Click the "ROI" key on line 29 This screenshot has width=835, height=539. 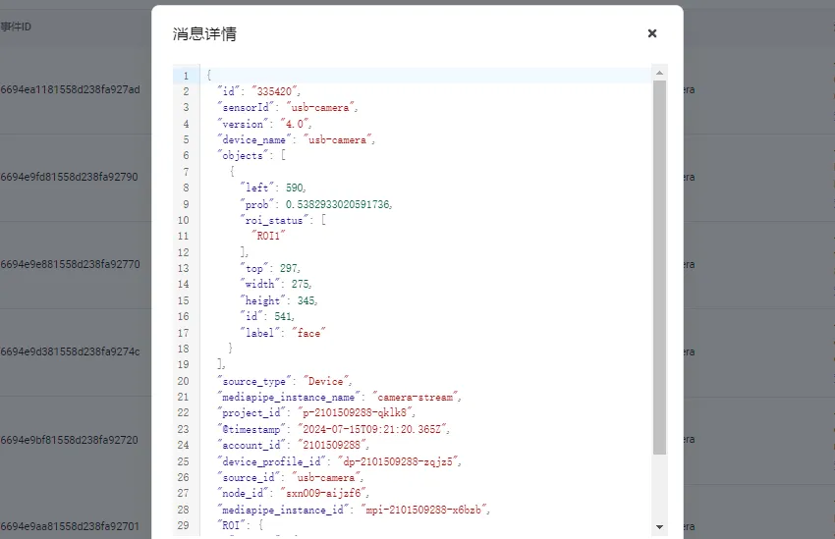[x=231, y=525]
